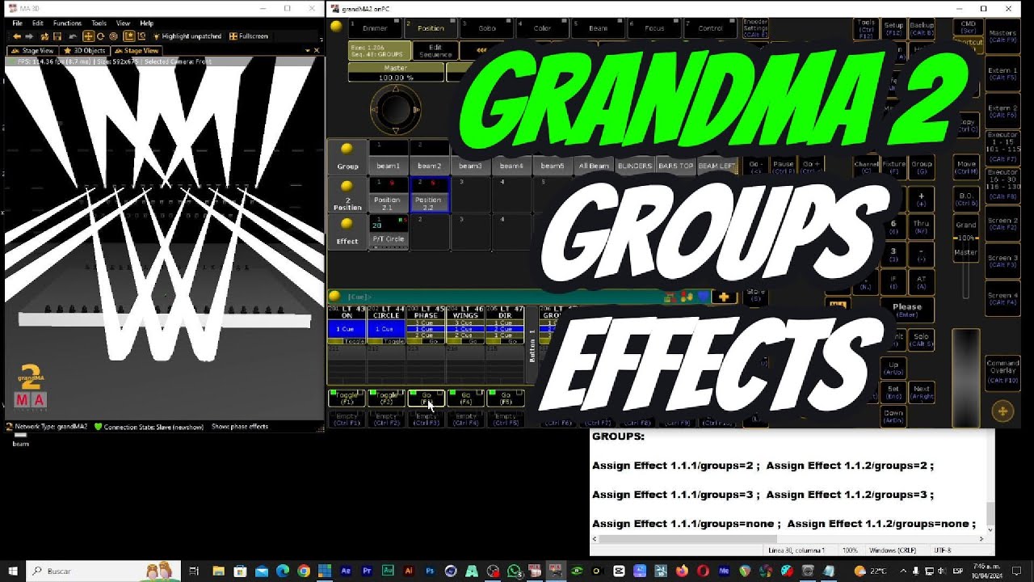Select group beam1
The width and height of the screenshot is (1034, 582).
click(389, 157)
